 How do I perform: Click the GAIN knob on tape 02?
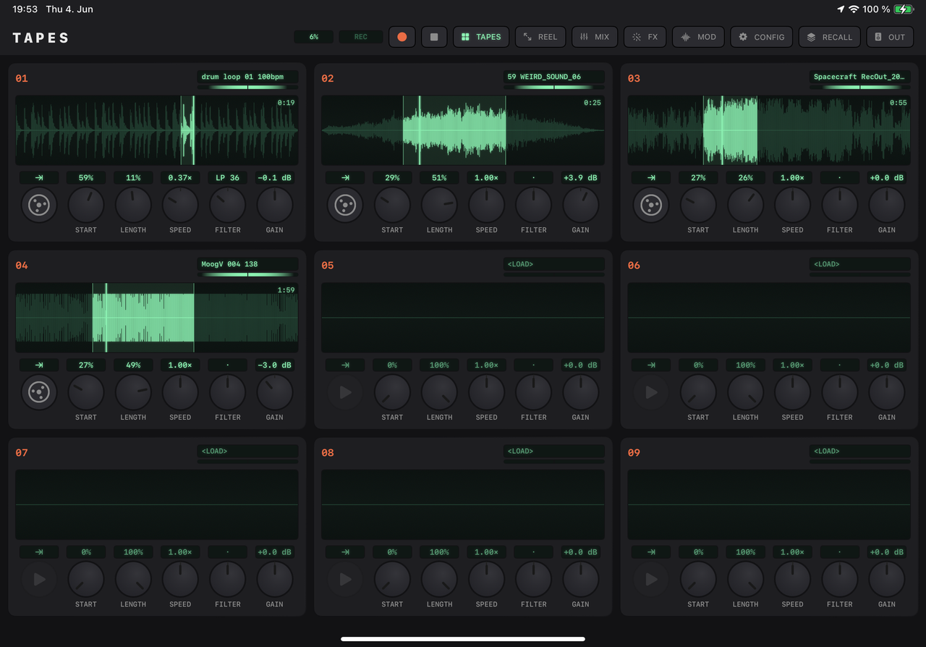580,206
